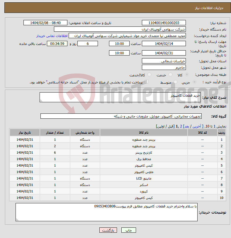Click the resize grip of the buyer notes textarea

(x=17, y=219)
